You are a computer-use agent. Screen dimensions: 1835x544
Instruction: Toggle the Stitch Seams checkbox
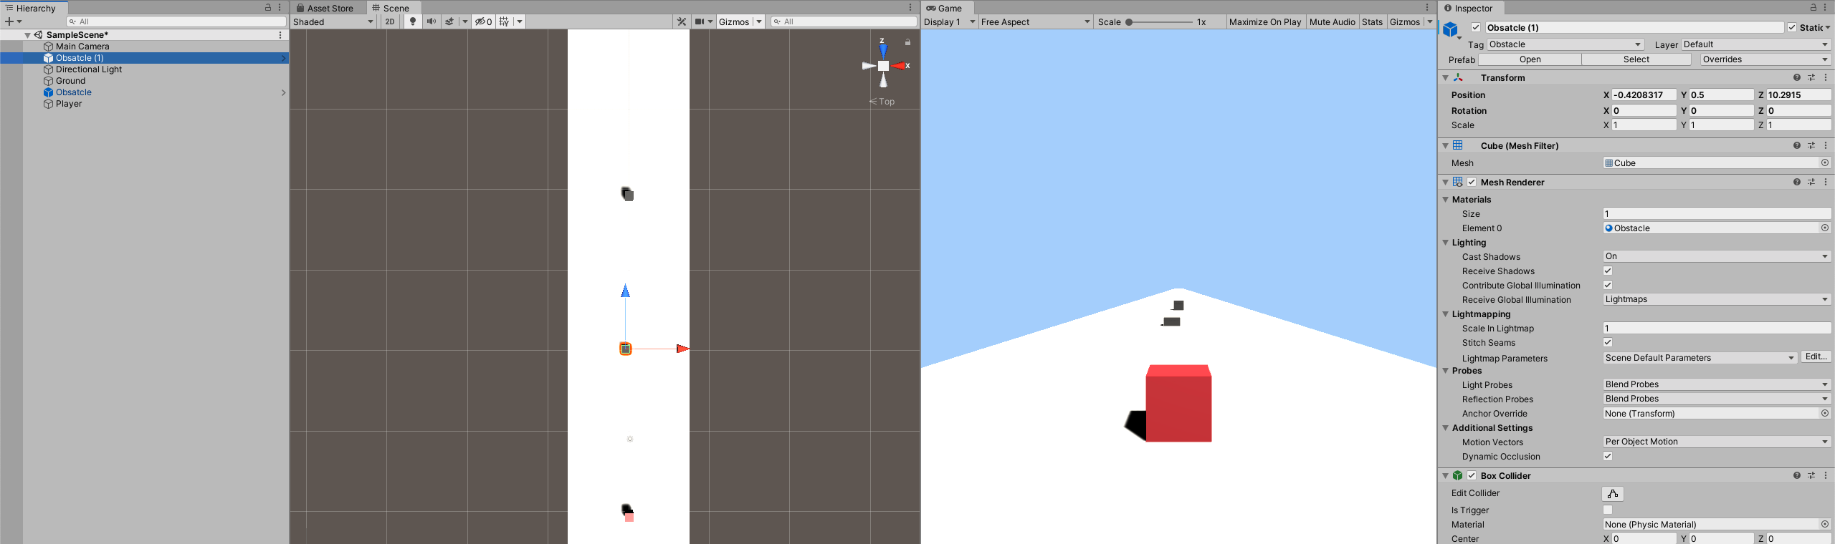[x=1608, y=342]
